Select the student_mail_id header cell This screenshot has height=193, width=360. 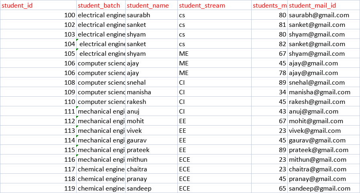[324, 5]
